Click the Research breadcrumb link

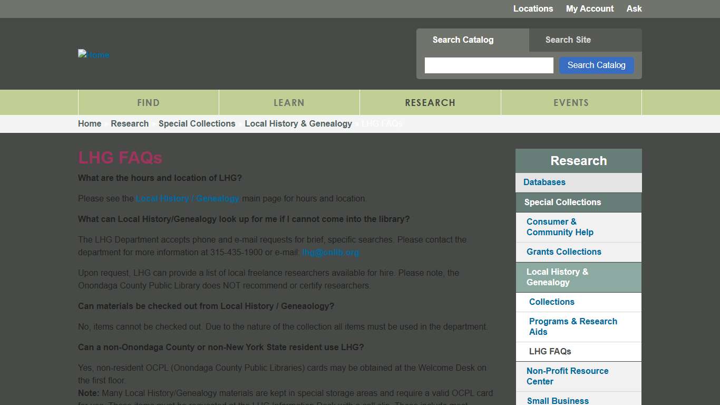pos(130,123)
